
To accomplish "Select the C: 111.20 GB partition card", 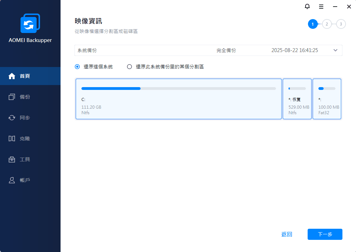I will [179, 99].
